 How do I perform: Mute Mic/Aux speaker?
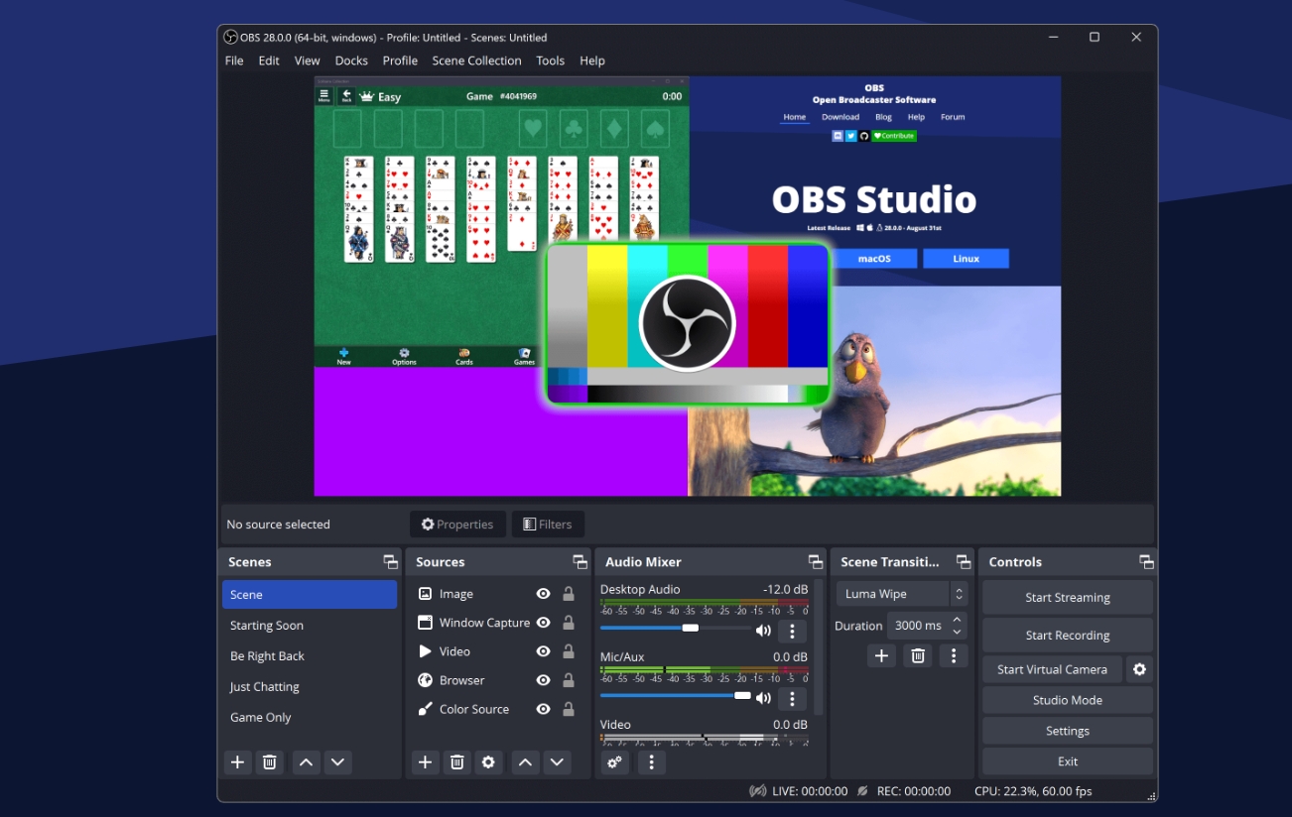click(763, 698)
